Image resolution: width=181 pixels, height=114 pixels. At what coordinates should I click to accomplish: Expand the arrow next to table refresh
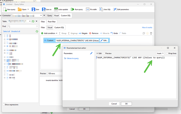coord(36,21)
